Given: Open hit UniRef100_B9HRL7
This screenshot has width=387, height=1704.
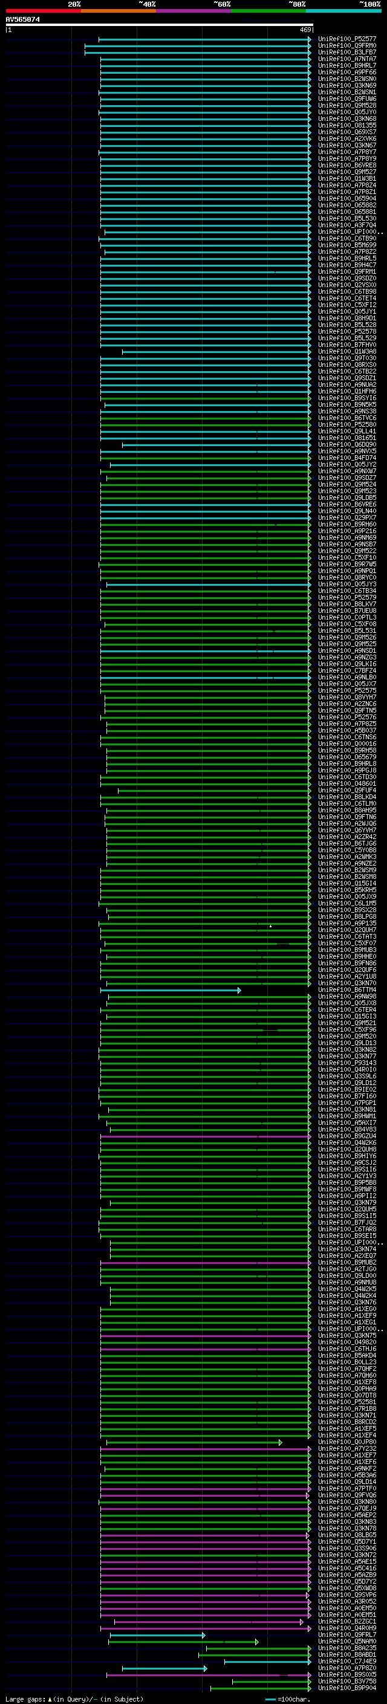Looking at the screenshot, I should (347, 65).
